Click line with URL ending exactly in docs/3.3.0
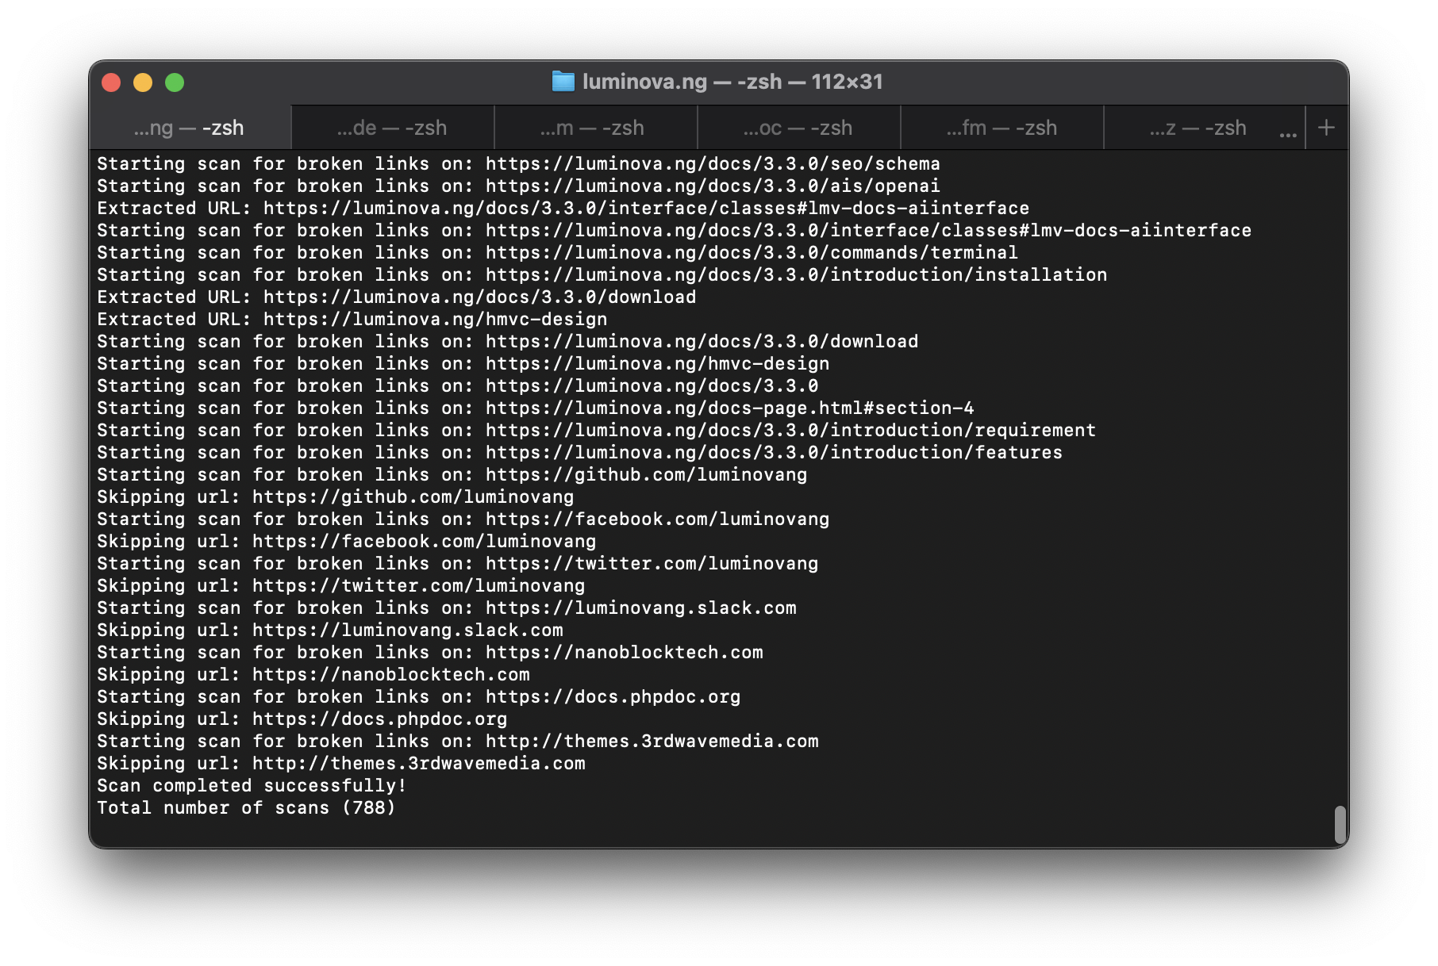 click(x=458, y=386)
